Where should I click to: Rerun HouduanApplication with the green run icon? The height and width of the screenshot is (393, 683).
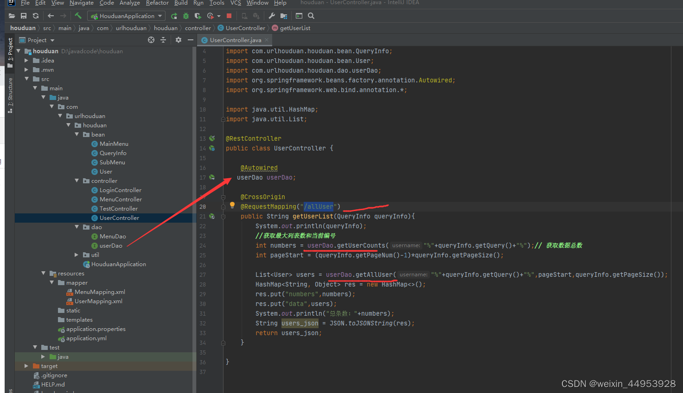pos(174,16)
